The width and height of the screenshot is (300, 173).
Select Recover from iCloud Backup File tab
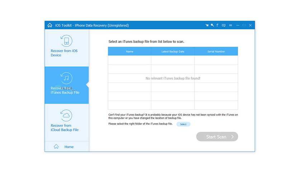click(67, 122)
